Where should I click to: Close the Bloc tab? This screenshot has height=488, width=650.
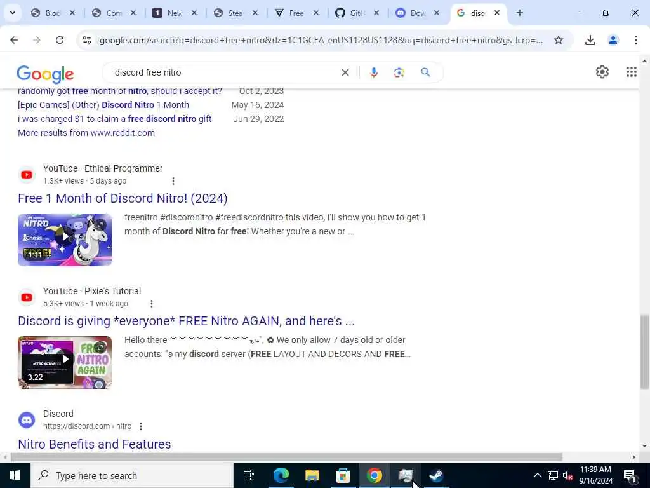click(72, 13)
